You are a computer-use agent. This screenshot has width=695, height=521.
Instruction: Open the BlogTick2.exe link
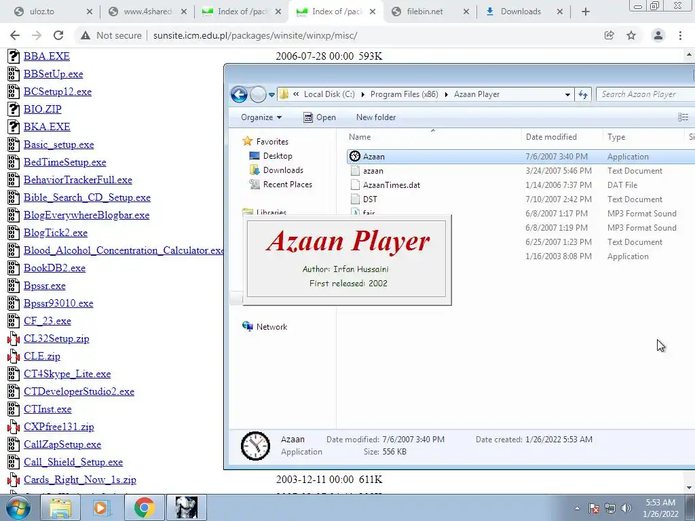click(x=56, y=233)
